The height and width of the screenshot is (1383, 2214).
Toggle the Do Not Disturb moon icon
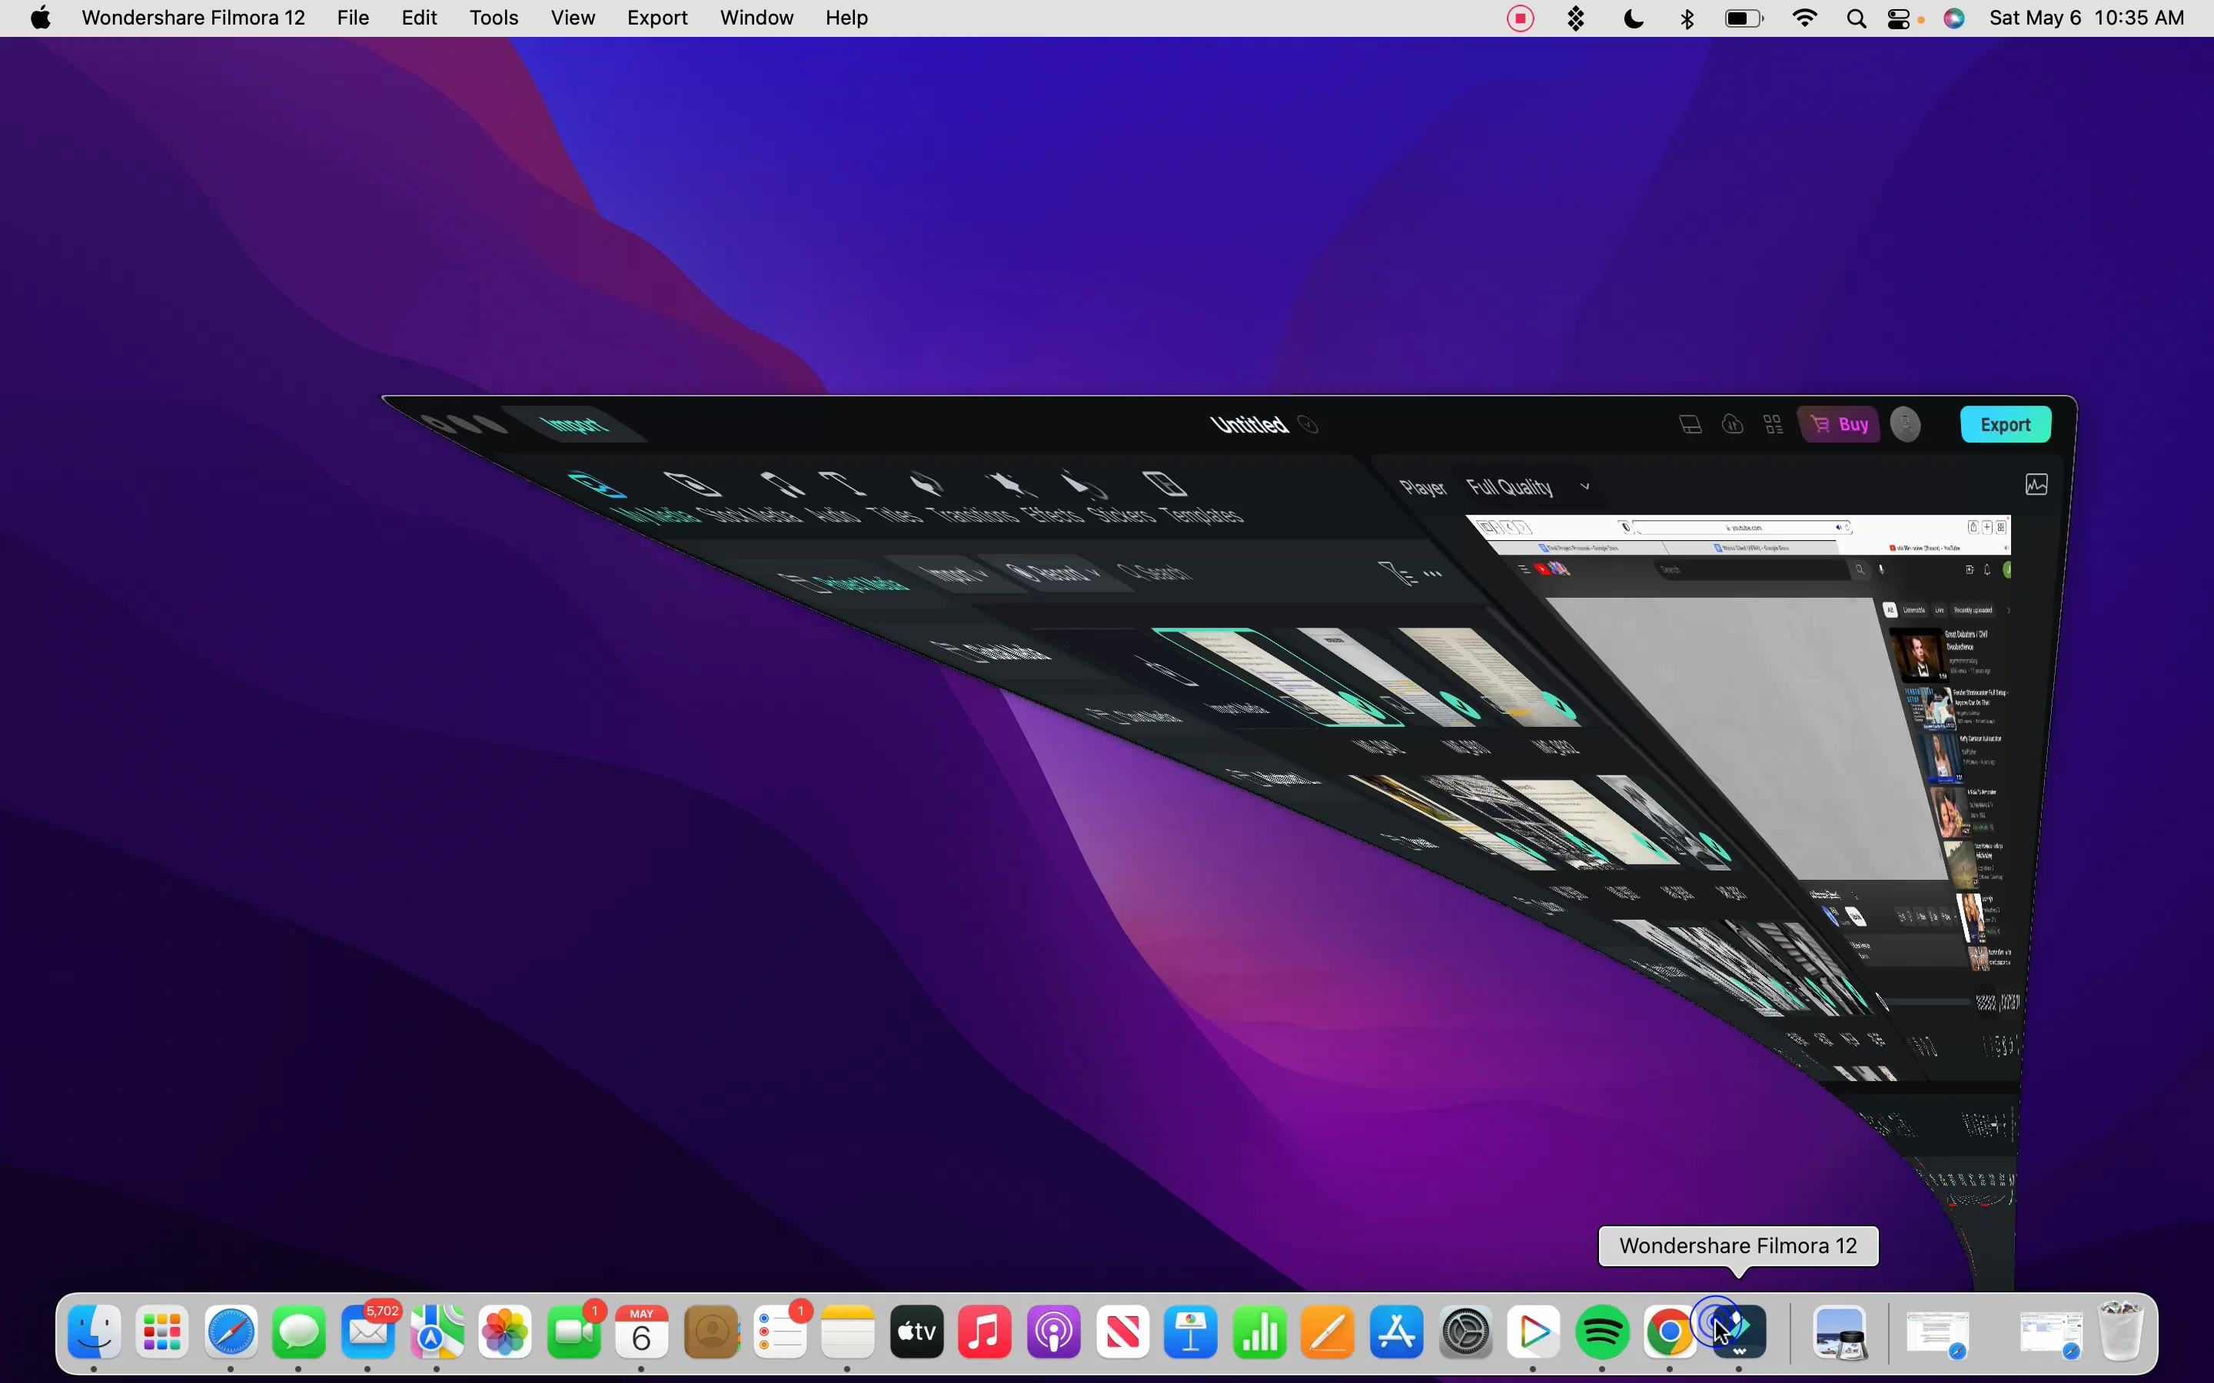coord(1633,18)
